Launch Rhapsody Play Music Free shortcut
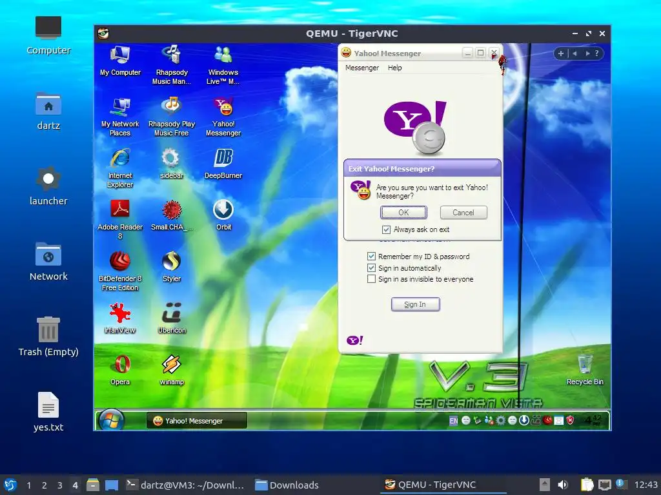 [172, 117]
